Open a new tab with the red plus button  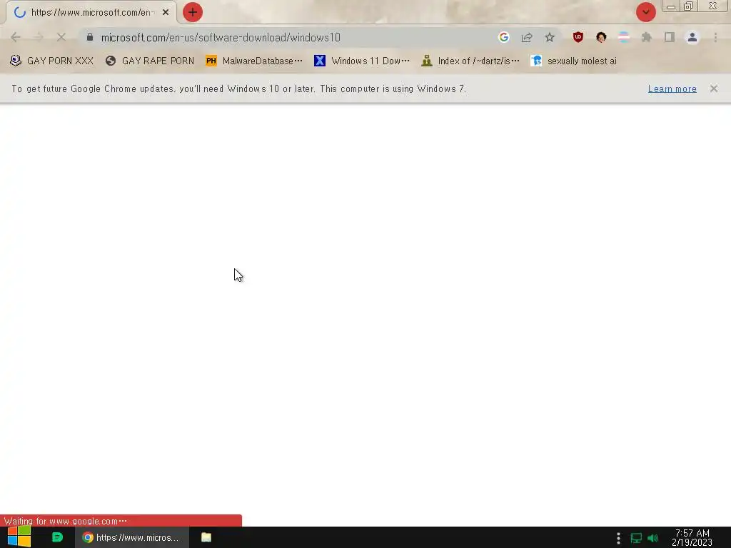[193, 12]
